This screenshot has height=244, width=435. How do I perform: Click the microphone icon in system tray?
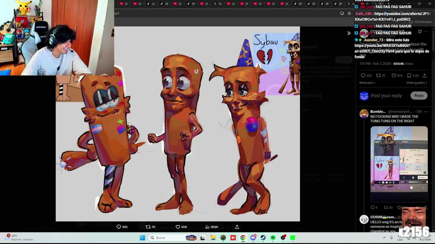point(391,238)
